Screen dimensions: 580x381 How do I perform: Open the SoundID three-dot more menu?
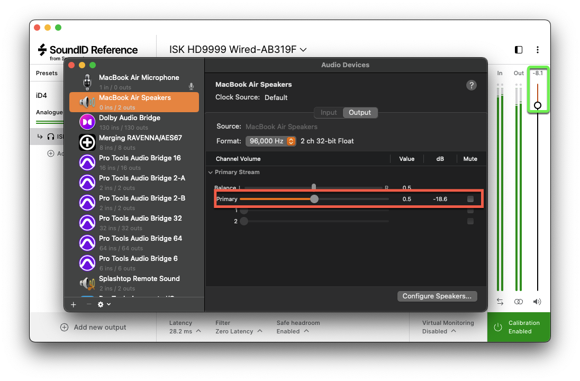coord(538,50)
